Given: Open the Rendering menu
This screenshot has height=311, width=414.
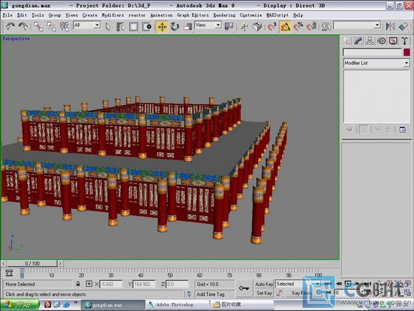Looking at the screenshot, I should 224,15.
